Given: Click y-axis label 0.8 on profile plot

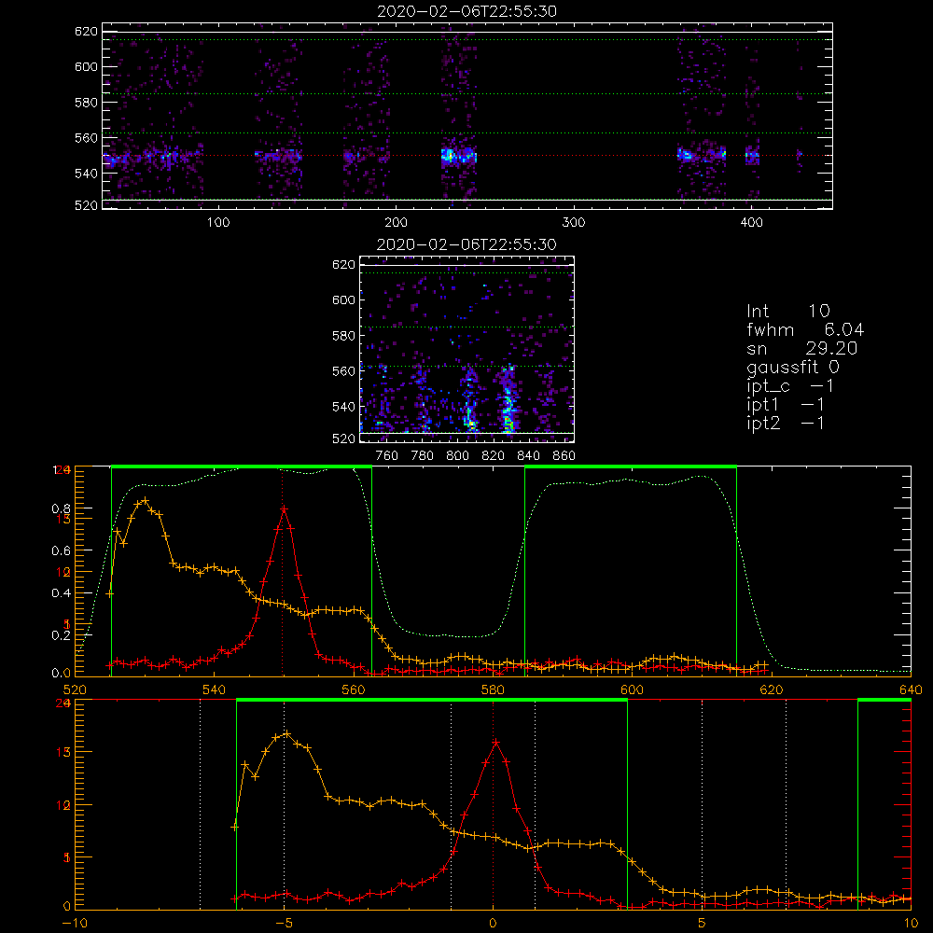Looking at the screenshot, I should (61, 508).
